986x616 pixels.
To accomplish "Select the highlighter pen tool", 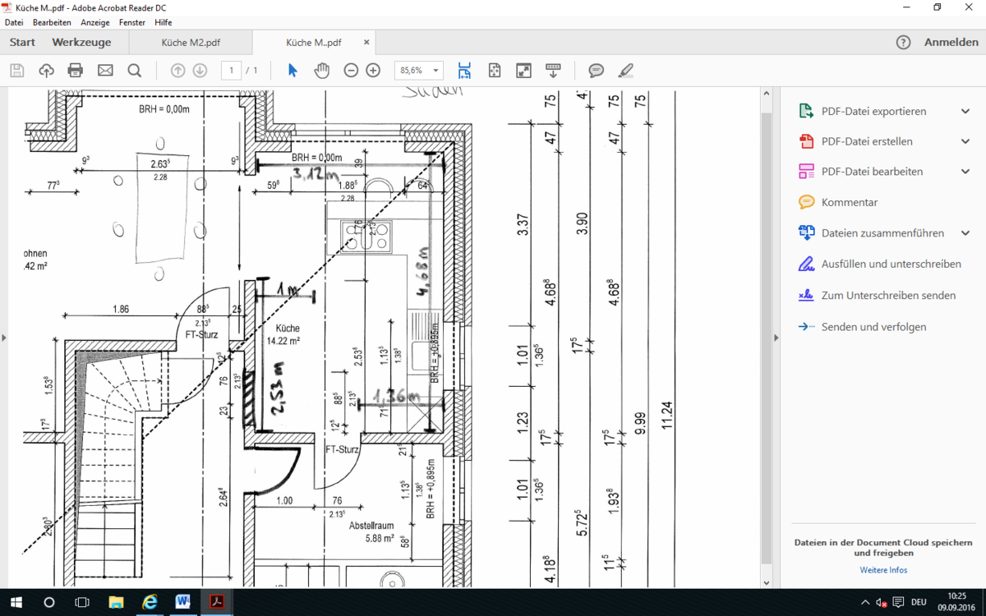I will pyautogui.click(x=626, y=71).
